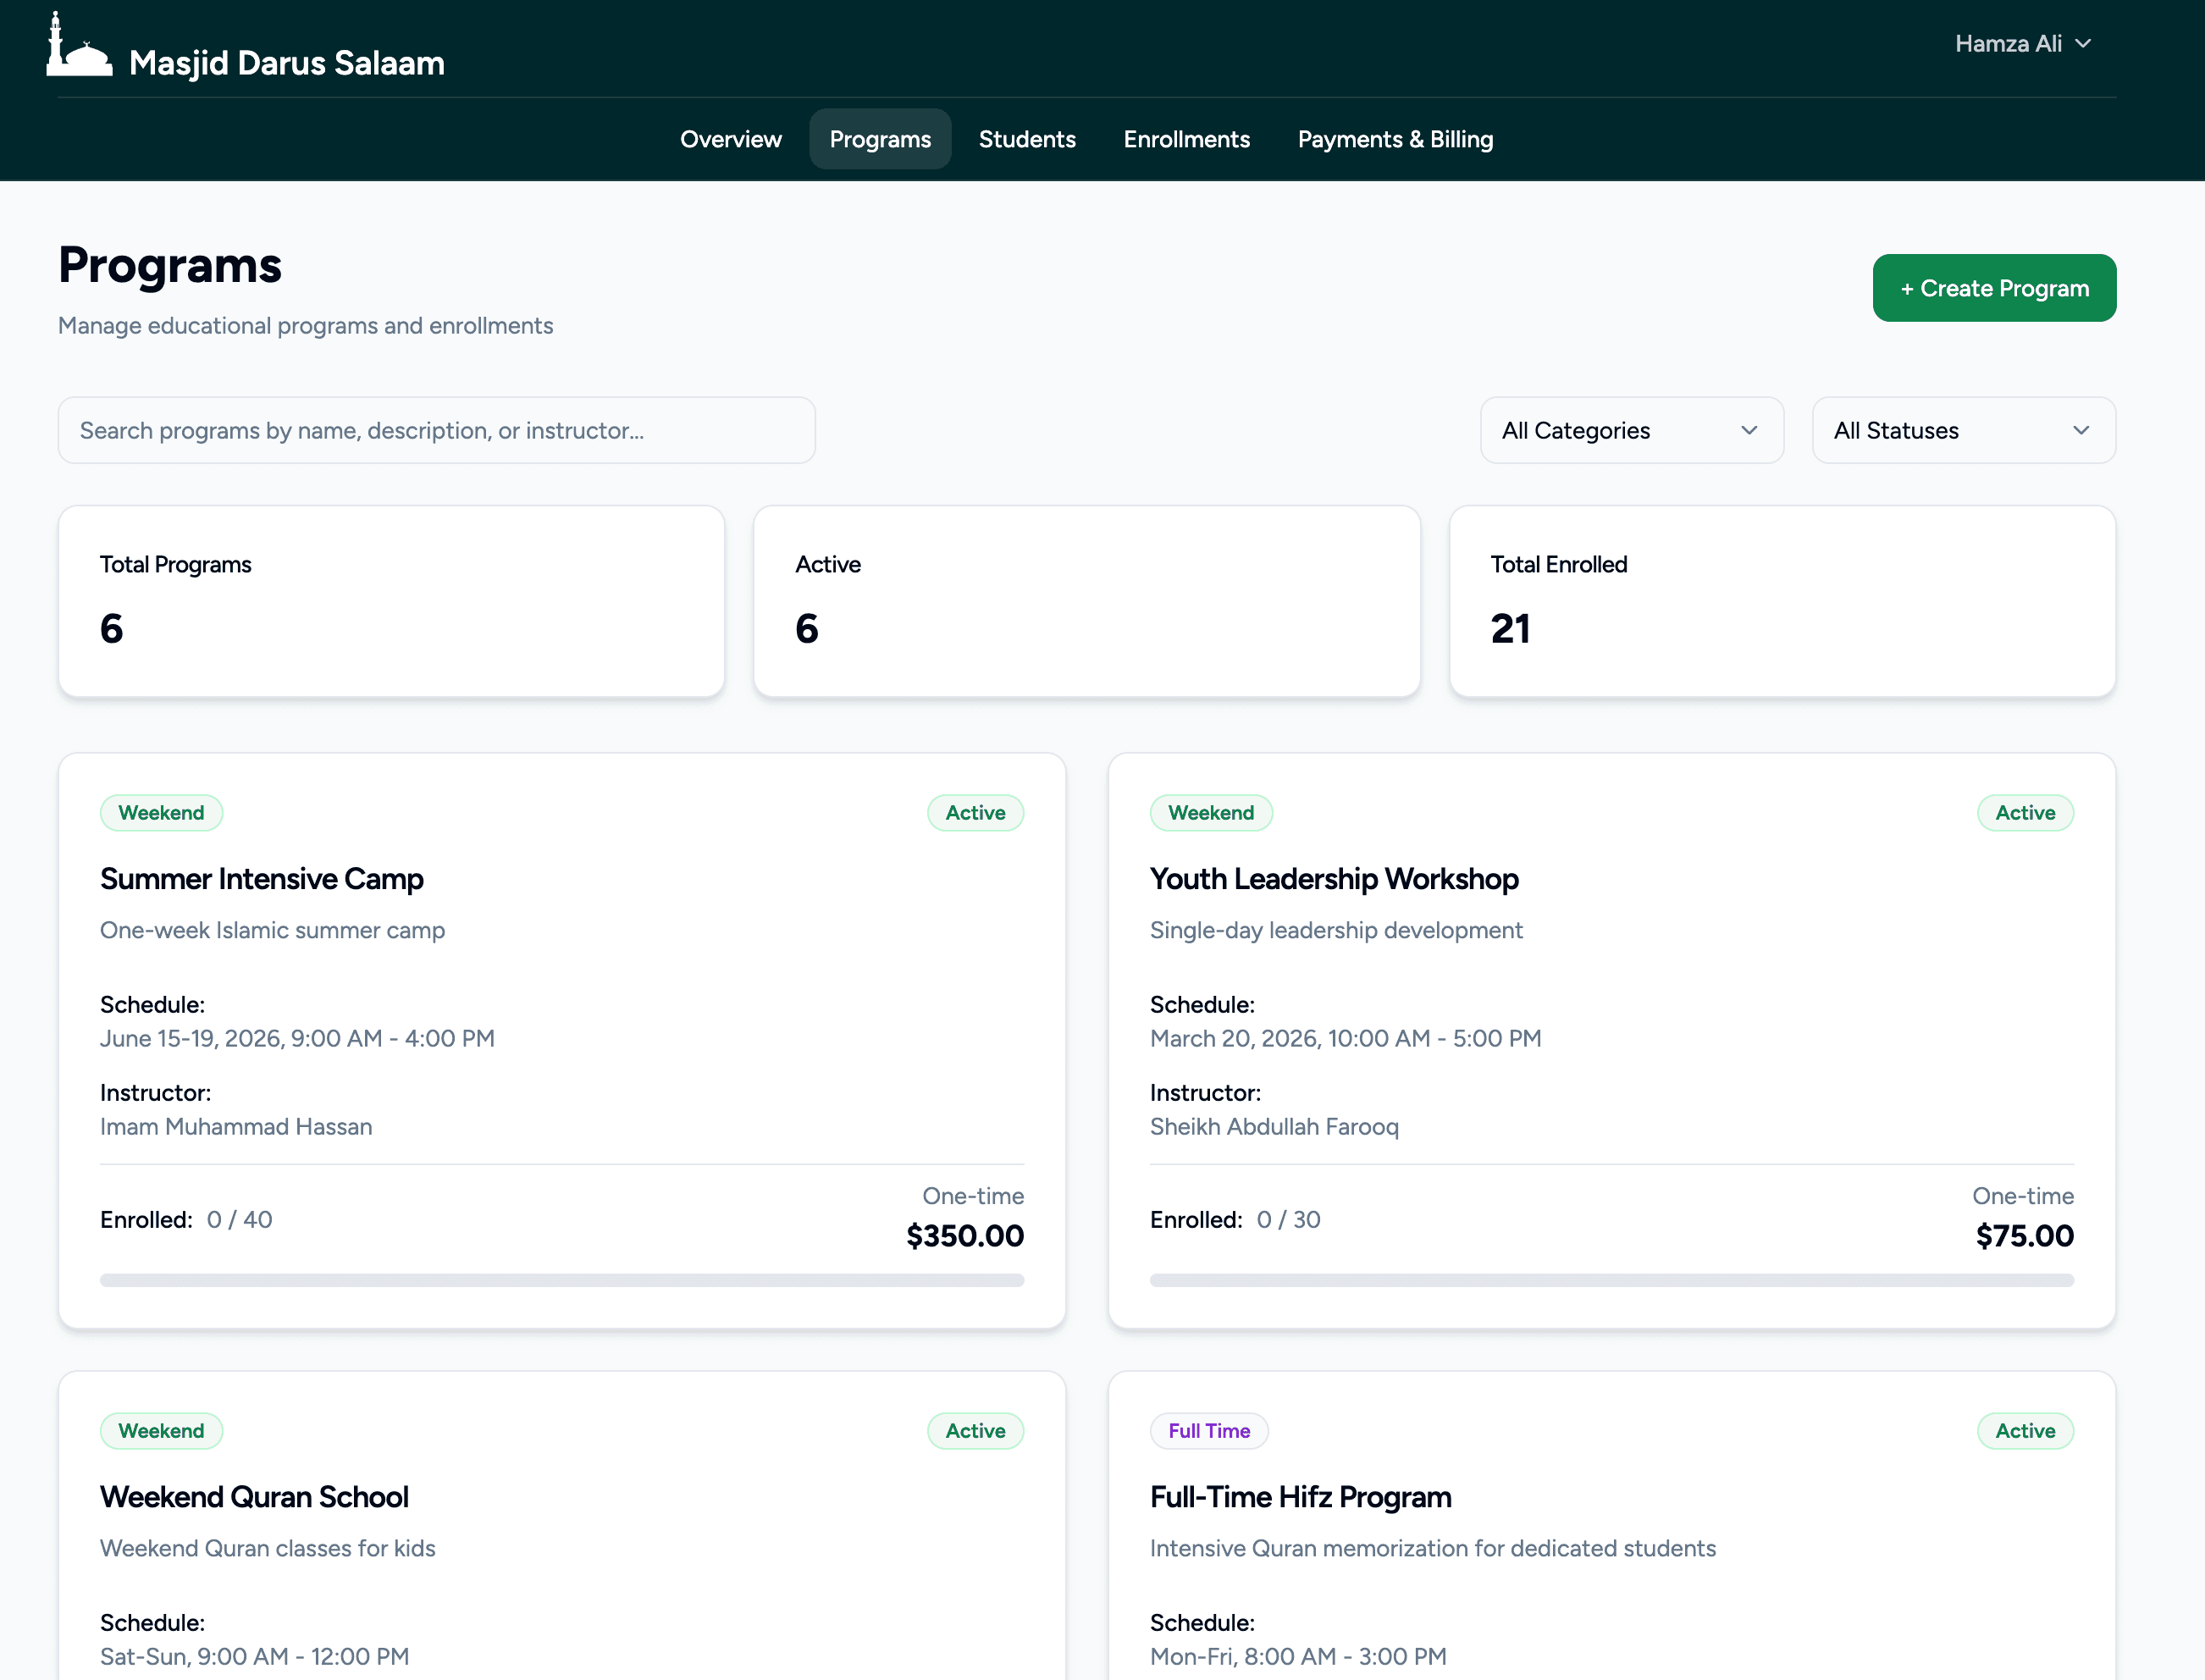Open the Payments & Billing section
Image resolution: width=2205 pixels, height=1680 pixels.
[x=1395, y=139]
